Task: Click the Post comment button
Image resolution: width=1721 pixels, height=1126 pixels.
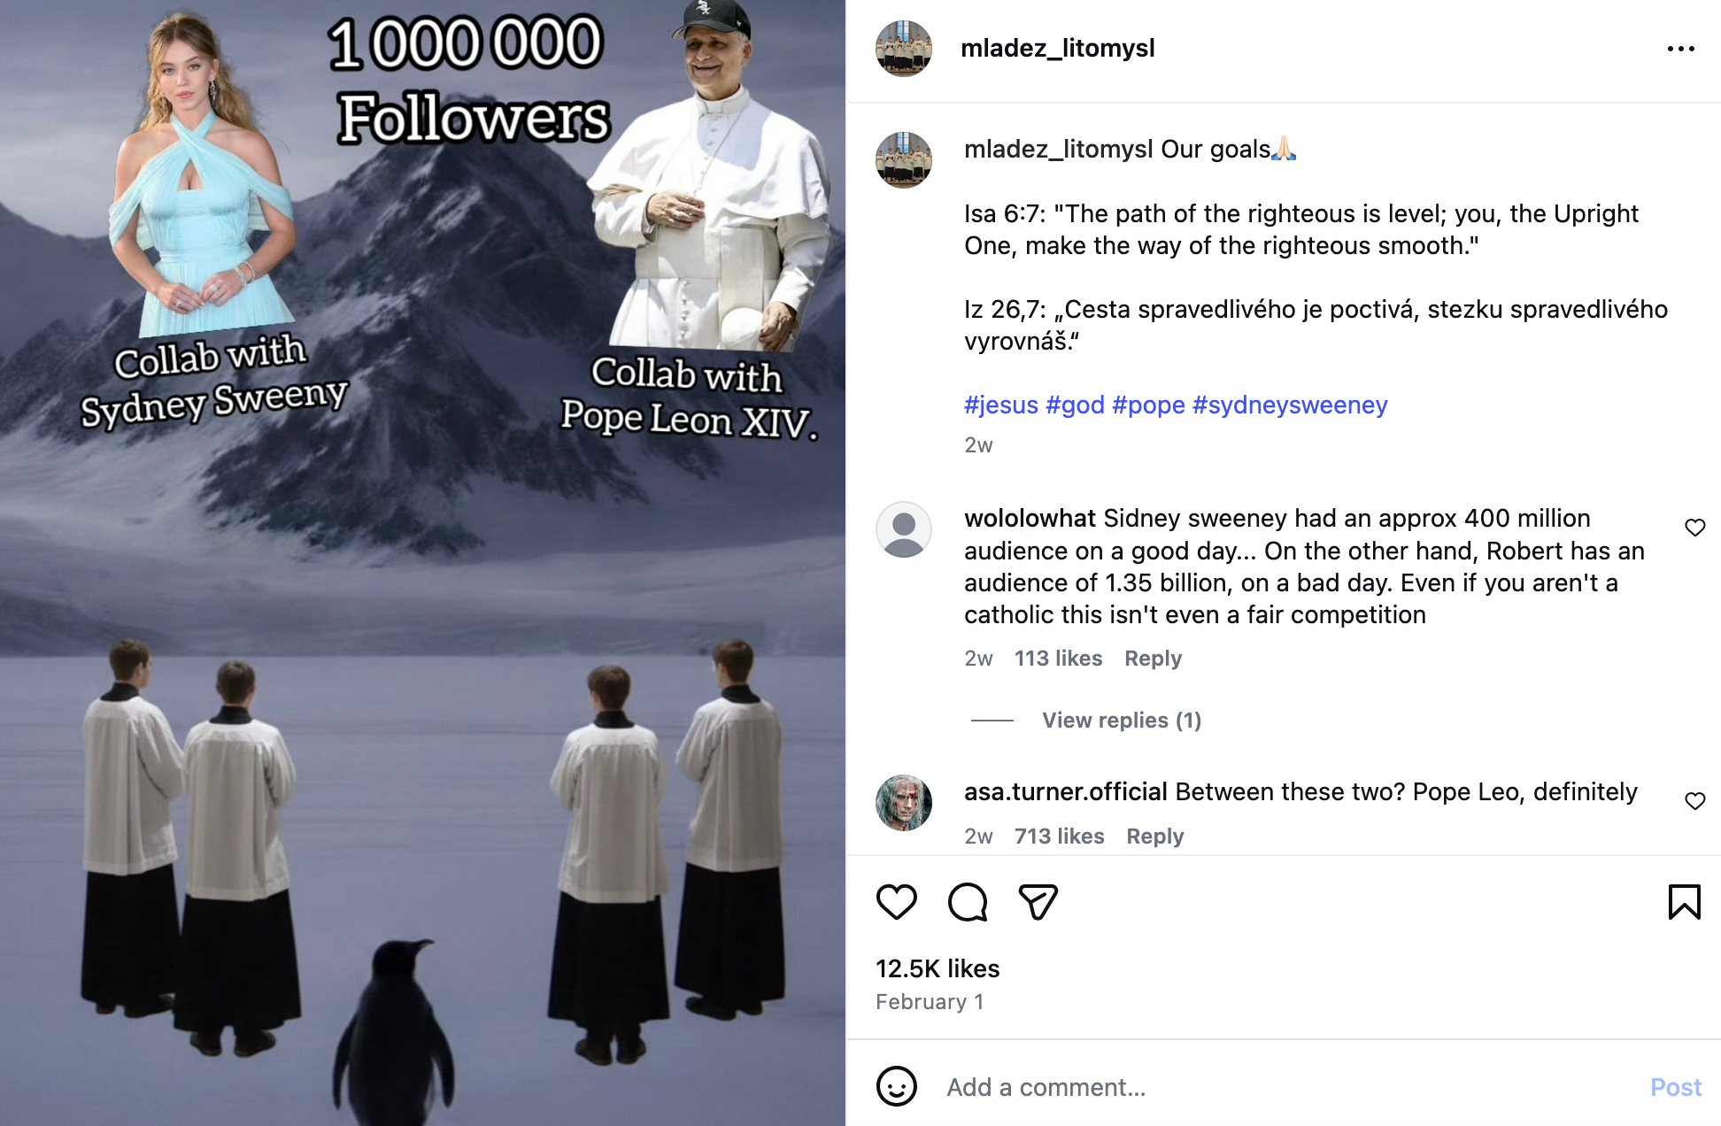Action: click(1676, 1087)
